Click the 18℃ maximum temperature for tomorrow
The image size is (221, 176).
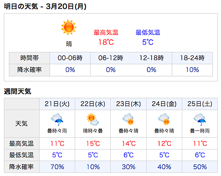tap(106, 42)
